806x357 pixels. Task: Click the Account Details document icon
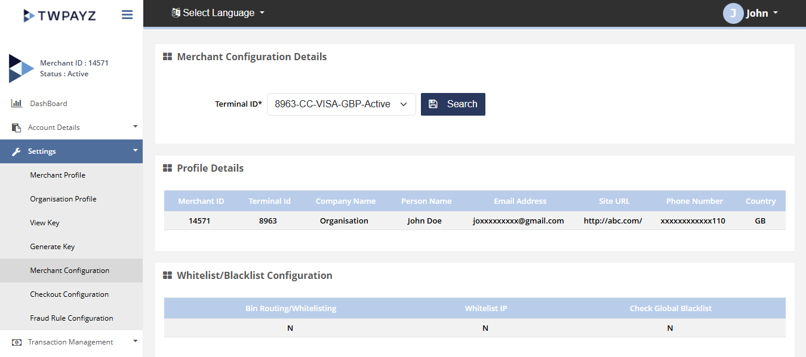pyautogui.click(x=17, y=128)
